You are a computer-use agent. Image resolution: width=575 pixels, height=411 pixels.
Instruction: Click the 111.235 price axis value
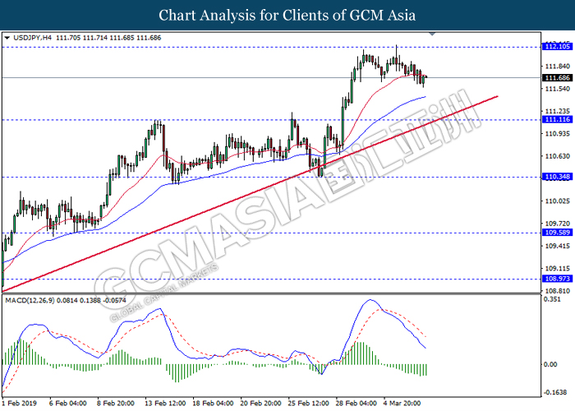(x=558, y=111)
